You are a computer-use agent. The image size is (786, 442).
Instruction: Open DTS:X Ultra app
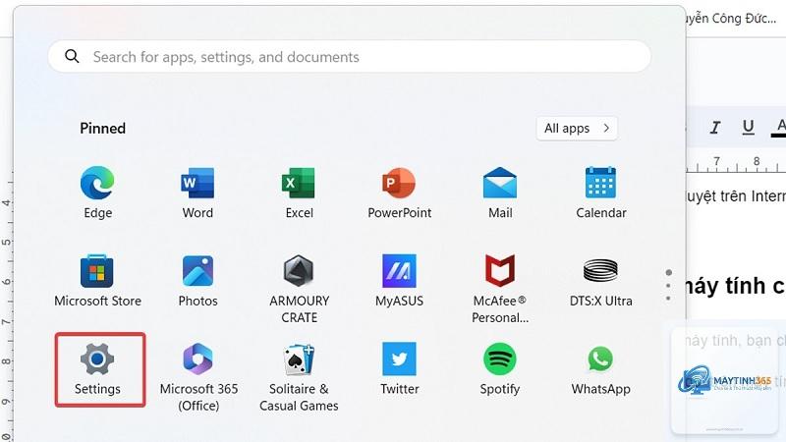tap(600, 281)
